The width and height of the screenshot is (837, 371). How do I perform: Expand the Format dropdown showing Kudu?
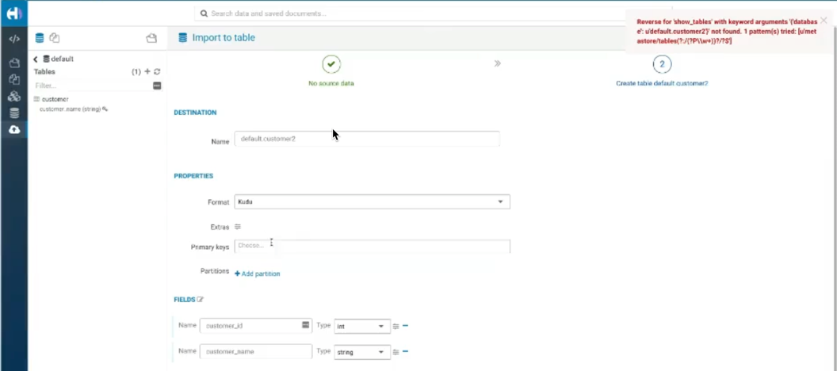[x=372, y=202]
